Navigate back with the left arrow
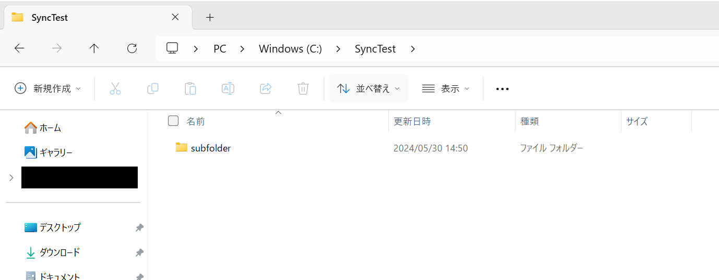The height and width of the screenshot is (280, 719). pos(19,48)
